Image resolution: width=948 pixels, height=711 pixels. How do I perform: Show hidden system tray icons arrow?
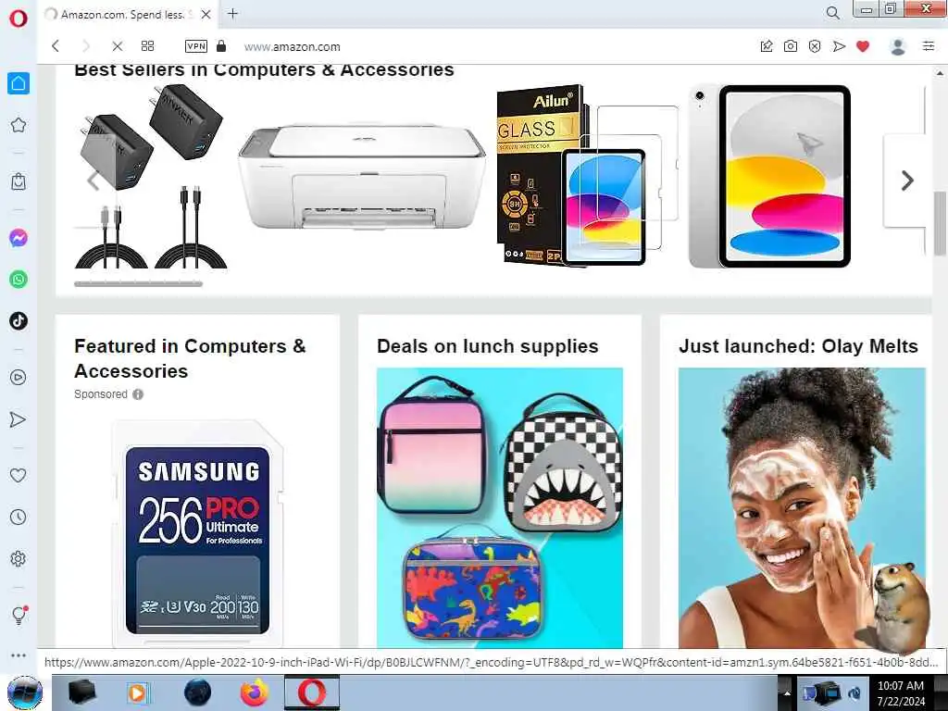(787, 693)
